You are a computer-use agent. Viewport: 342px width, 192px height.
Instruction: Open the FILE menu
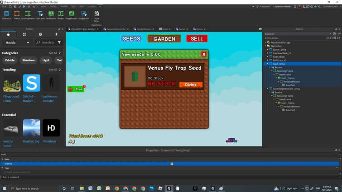click(4, 6)
